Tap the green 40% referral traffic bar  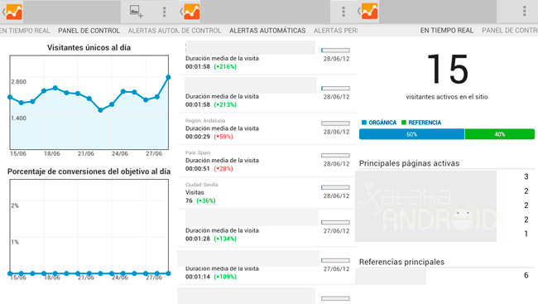click(x=500, y=134)
